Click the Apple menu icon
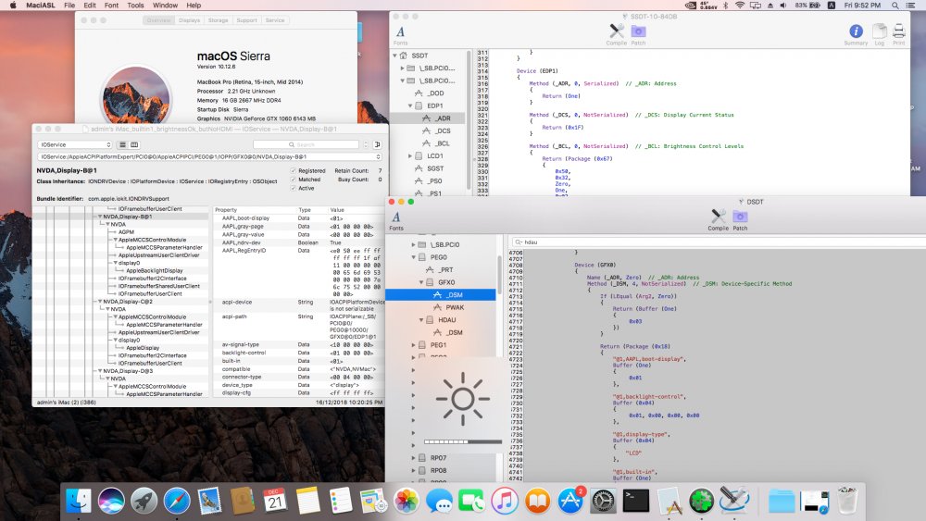The width and height of the screenshot is (926, 521). click(13, 6)
